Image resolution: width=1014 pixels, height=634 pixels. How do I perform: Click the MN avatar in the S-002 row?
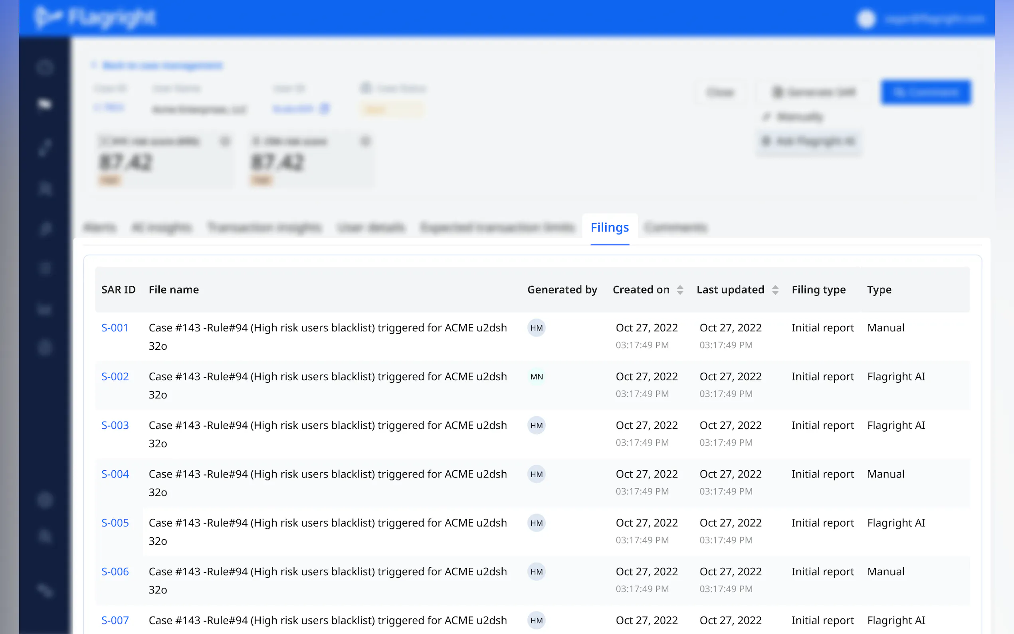coord(536,376)
